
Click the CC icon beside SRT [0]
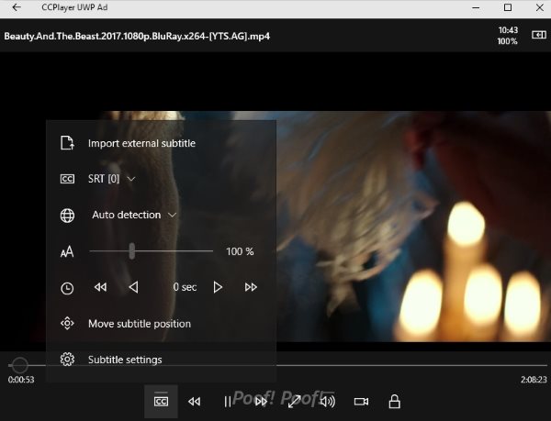click(67, 179)
